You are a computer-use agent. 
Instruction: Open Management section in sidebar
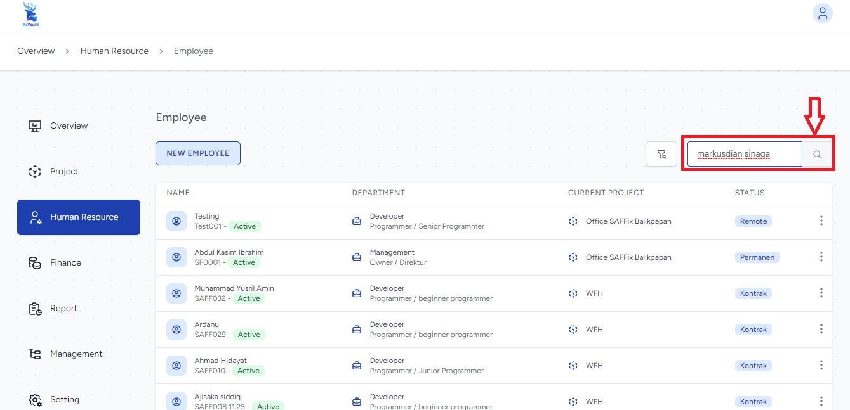(x=76, y=354)
